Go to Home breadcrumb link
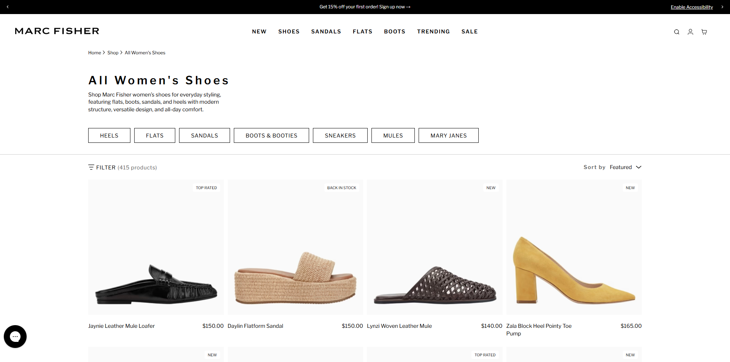730x362 pixels. click(94, 53)
